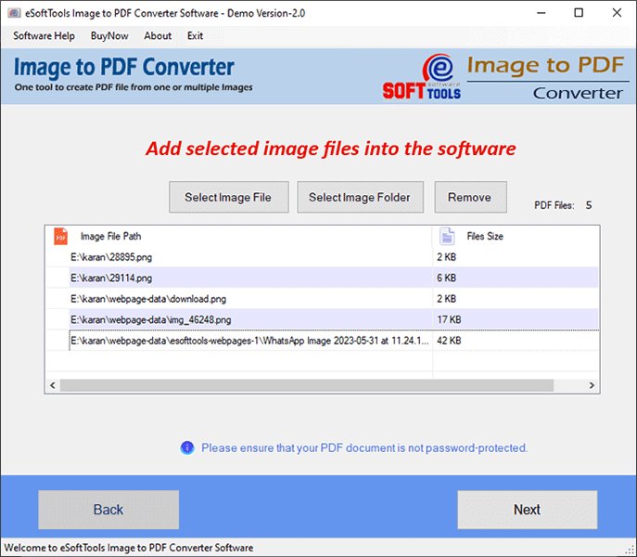This screenshot has width=637, height=557.
Task: Open the BuyNow menu item
Action: 109,36
